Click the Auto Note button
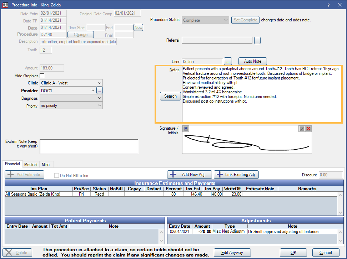 coord(252,61)
